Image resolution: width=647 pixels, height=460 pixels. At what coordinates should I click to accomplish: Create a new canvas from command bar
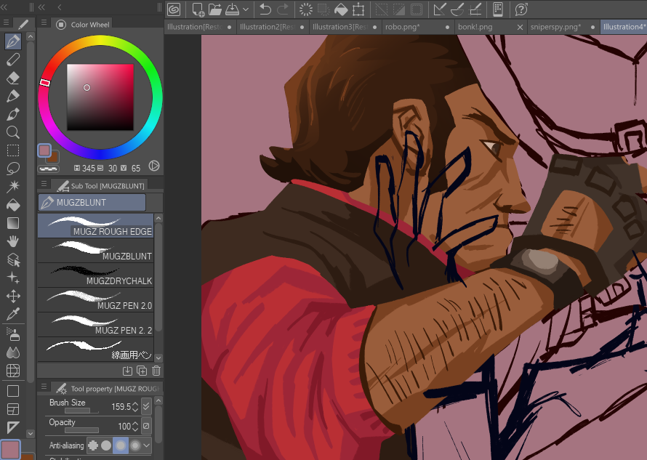pyautogui.click(x=198, y=9)
